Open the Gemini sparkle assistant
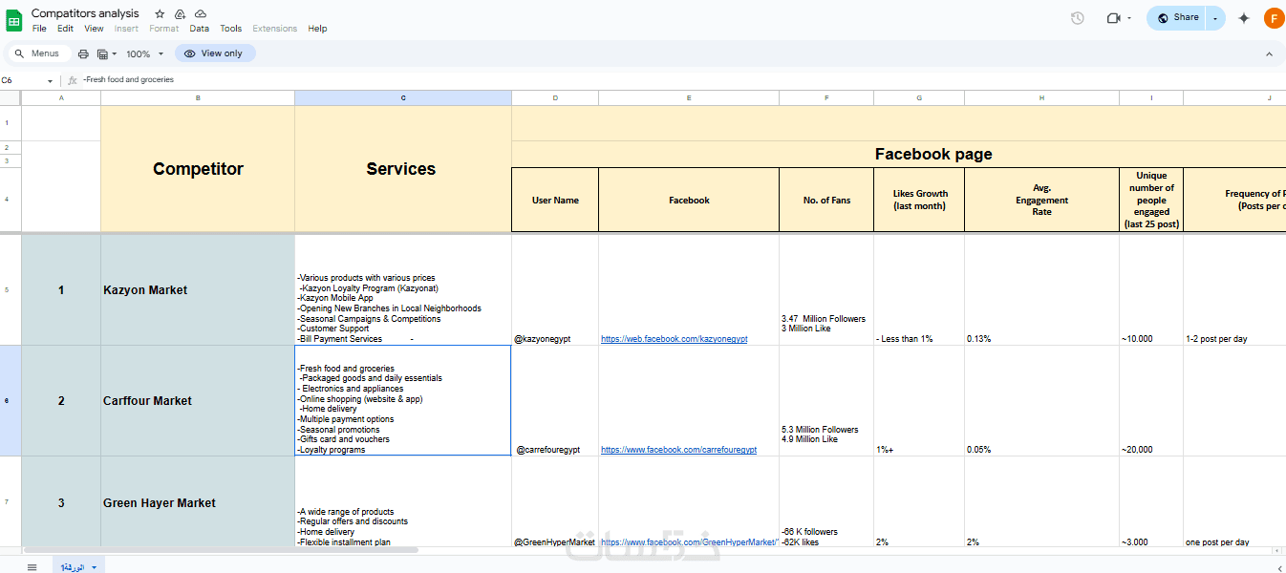The width and height of the screenshot is (1286, 573). coord(1244,18)
